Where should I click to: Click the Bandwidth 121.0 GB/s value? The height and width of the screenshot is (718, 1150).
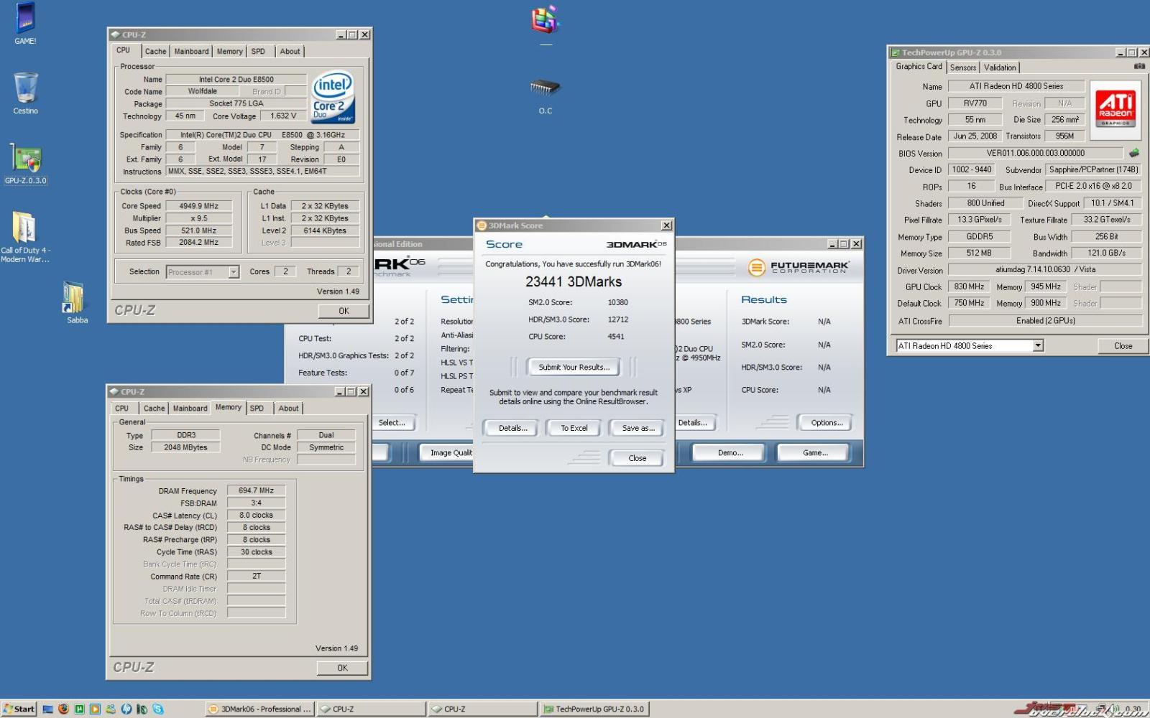(x=1106, y=253)
